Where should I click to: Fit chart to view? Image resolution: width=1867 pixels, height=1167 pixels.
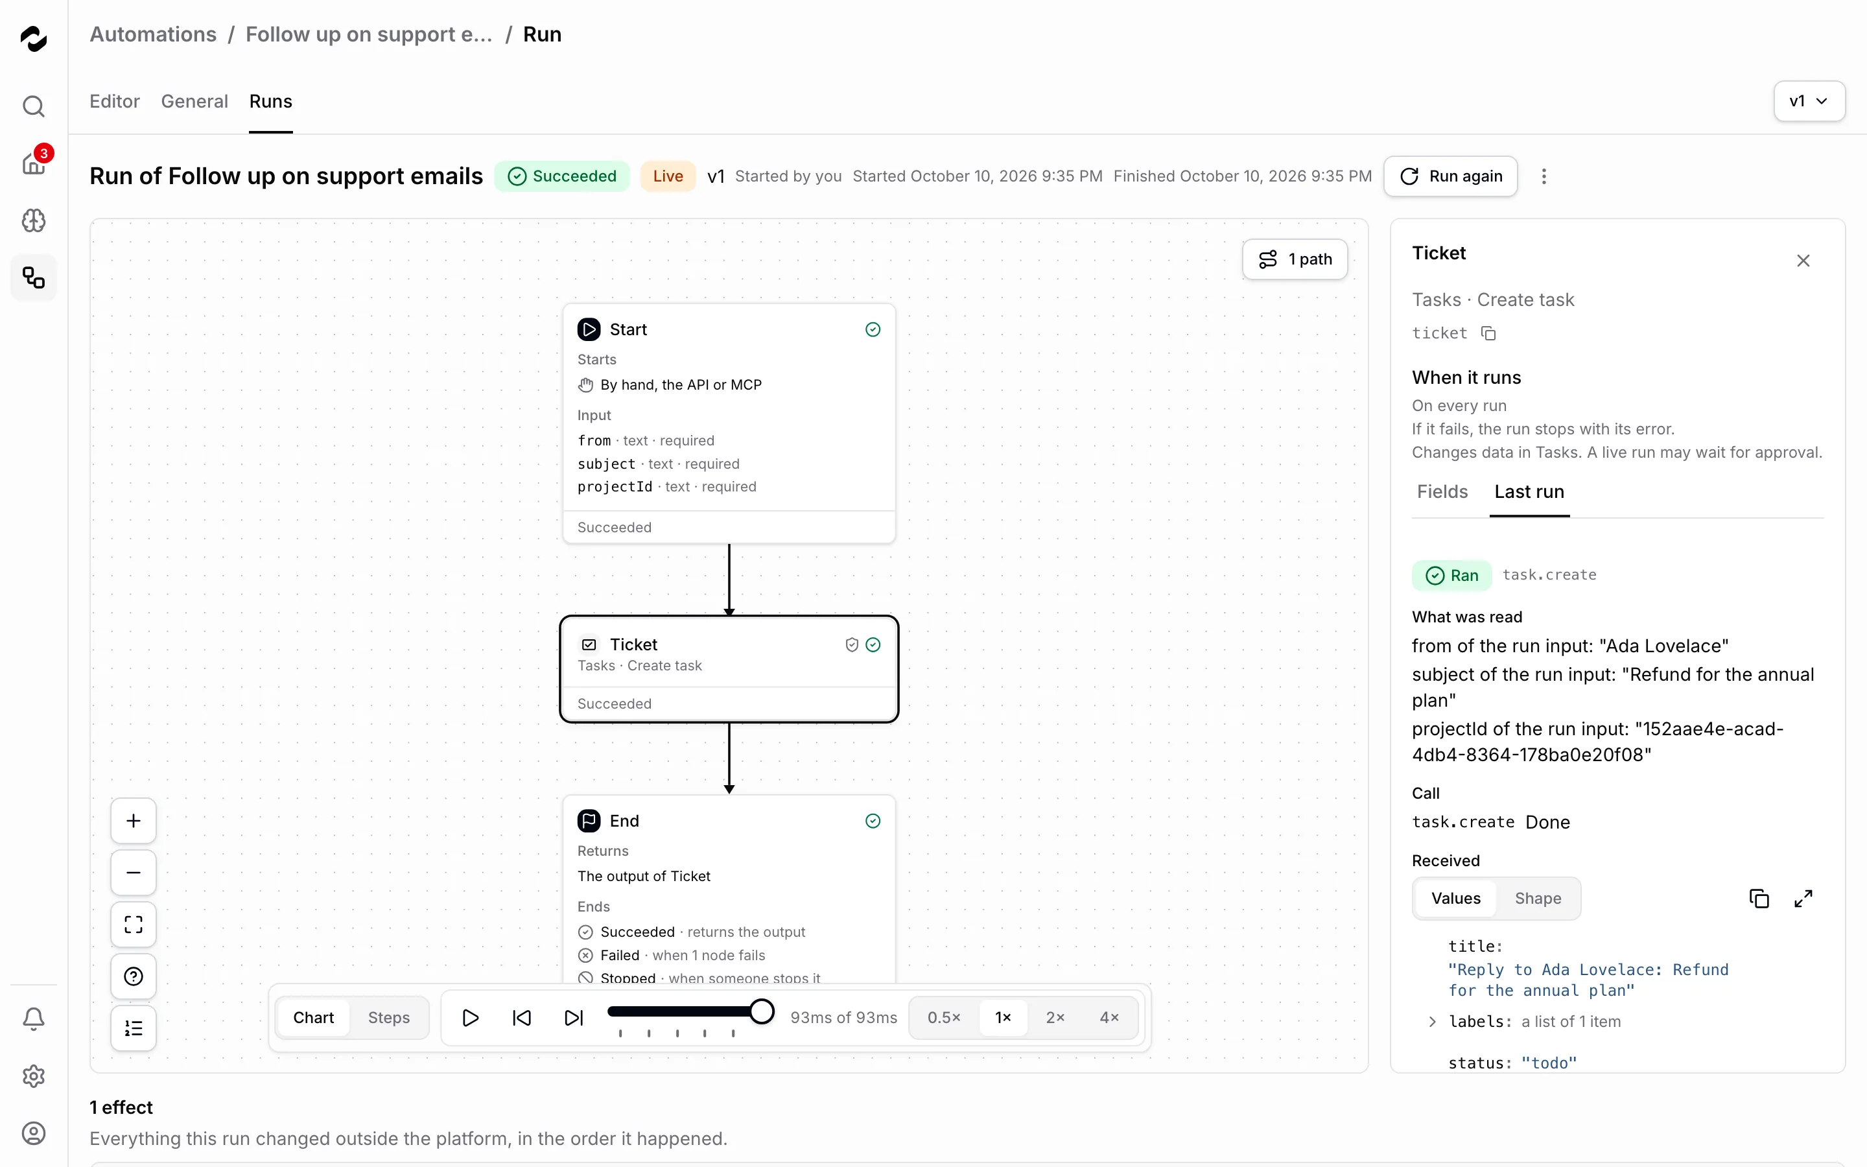click(x=134, y=925)
